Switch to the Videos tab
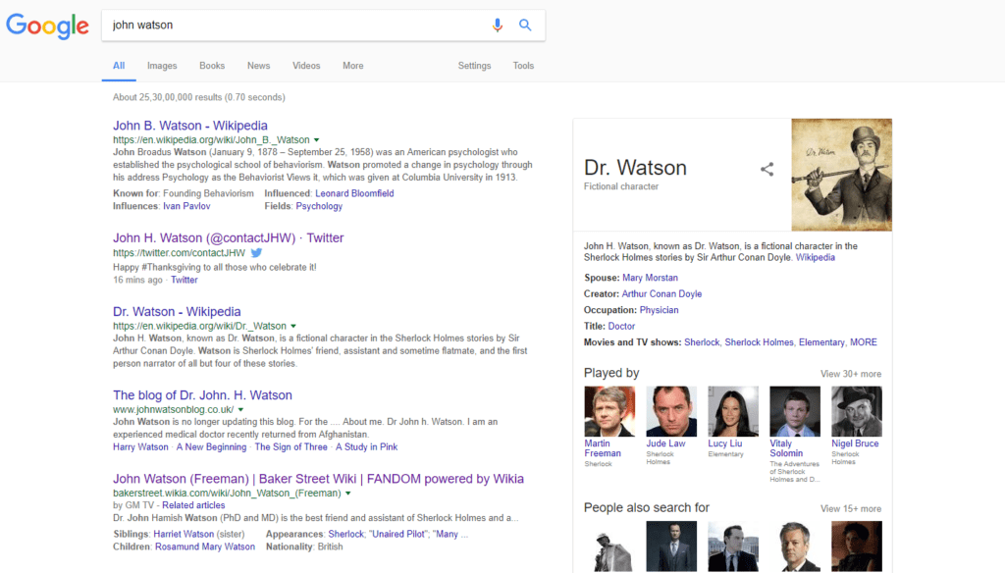Viewport: 1005px width, 573px height. [x=306, y=66]
